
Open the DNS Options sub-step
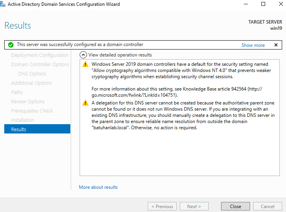[32, 74]
